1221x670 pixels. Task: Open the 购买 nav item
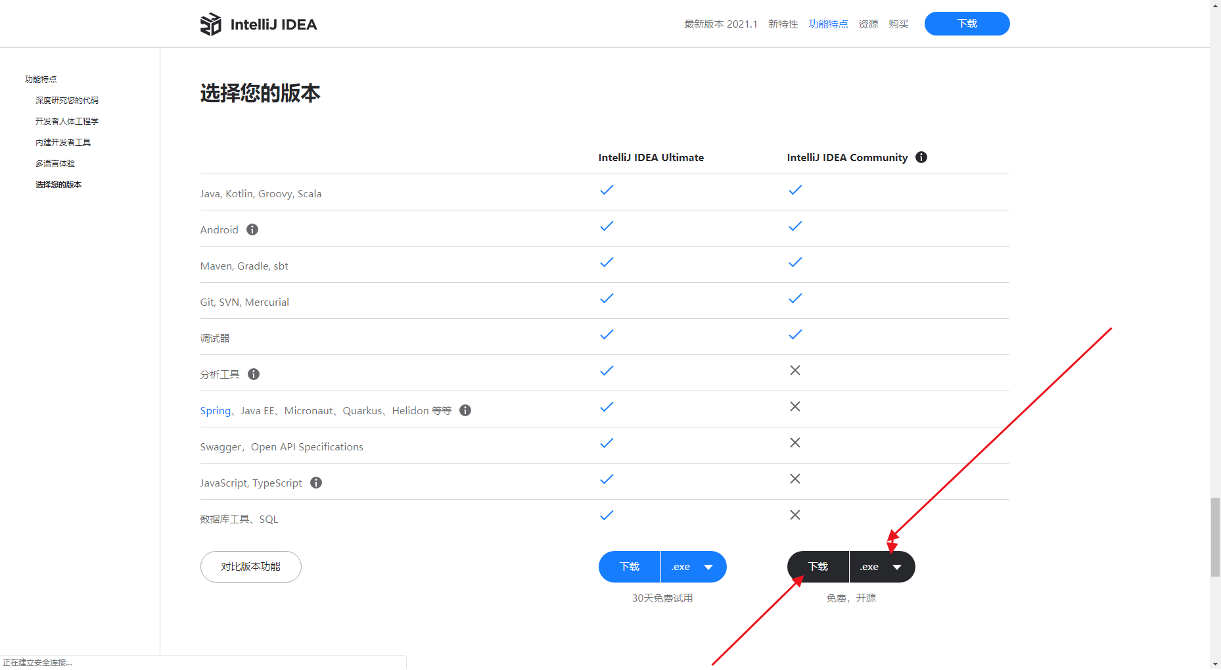pos(898,24)
